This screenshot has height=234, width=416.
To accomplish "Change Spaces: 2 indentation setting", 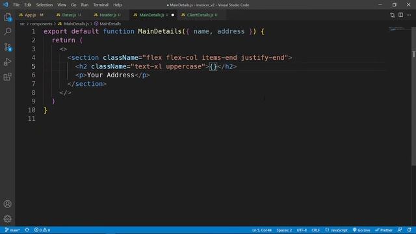I will pyautogui.click(x=284, y=230).
